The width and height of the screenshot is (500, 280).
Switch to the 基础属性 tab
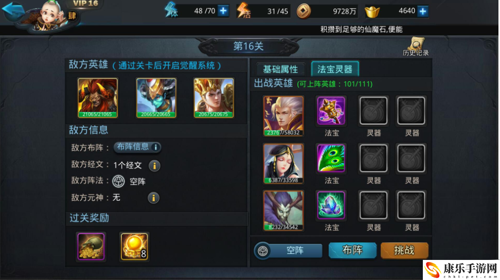[280, 69]
